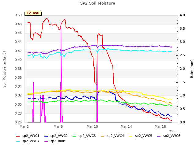The width and height of the screenshot is (196, 147).
Task: Click the sp2_VWC7 legend label
Action: pos(31,141)
